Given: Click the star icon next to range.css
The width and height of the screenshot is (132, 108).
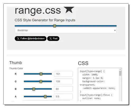Looking at the screenshot, I should click(x=69, y=10).
